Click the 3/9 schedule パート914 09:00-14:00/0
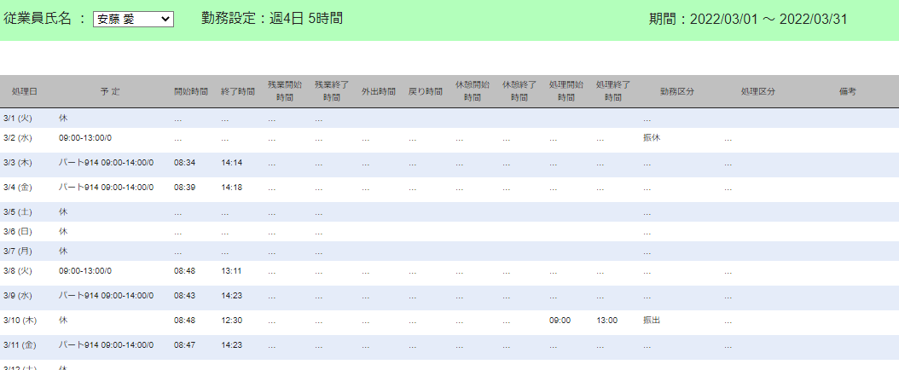This screenshot has width=899, height=370. tap(106, 296)
